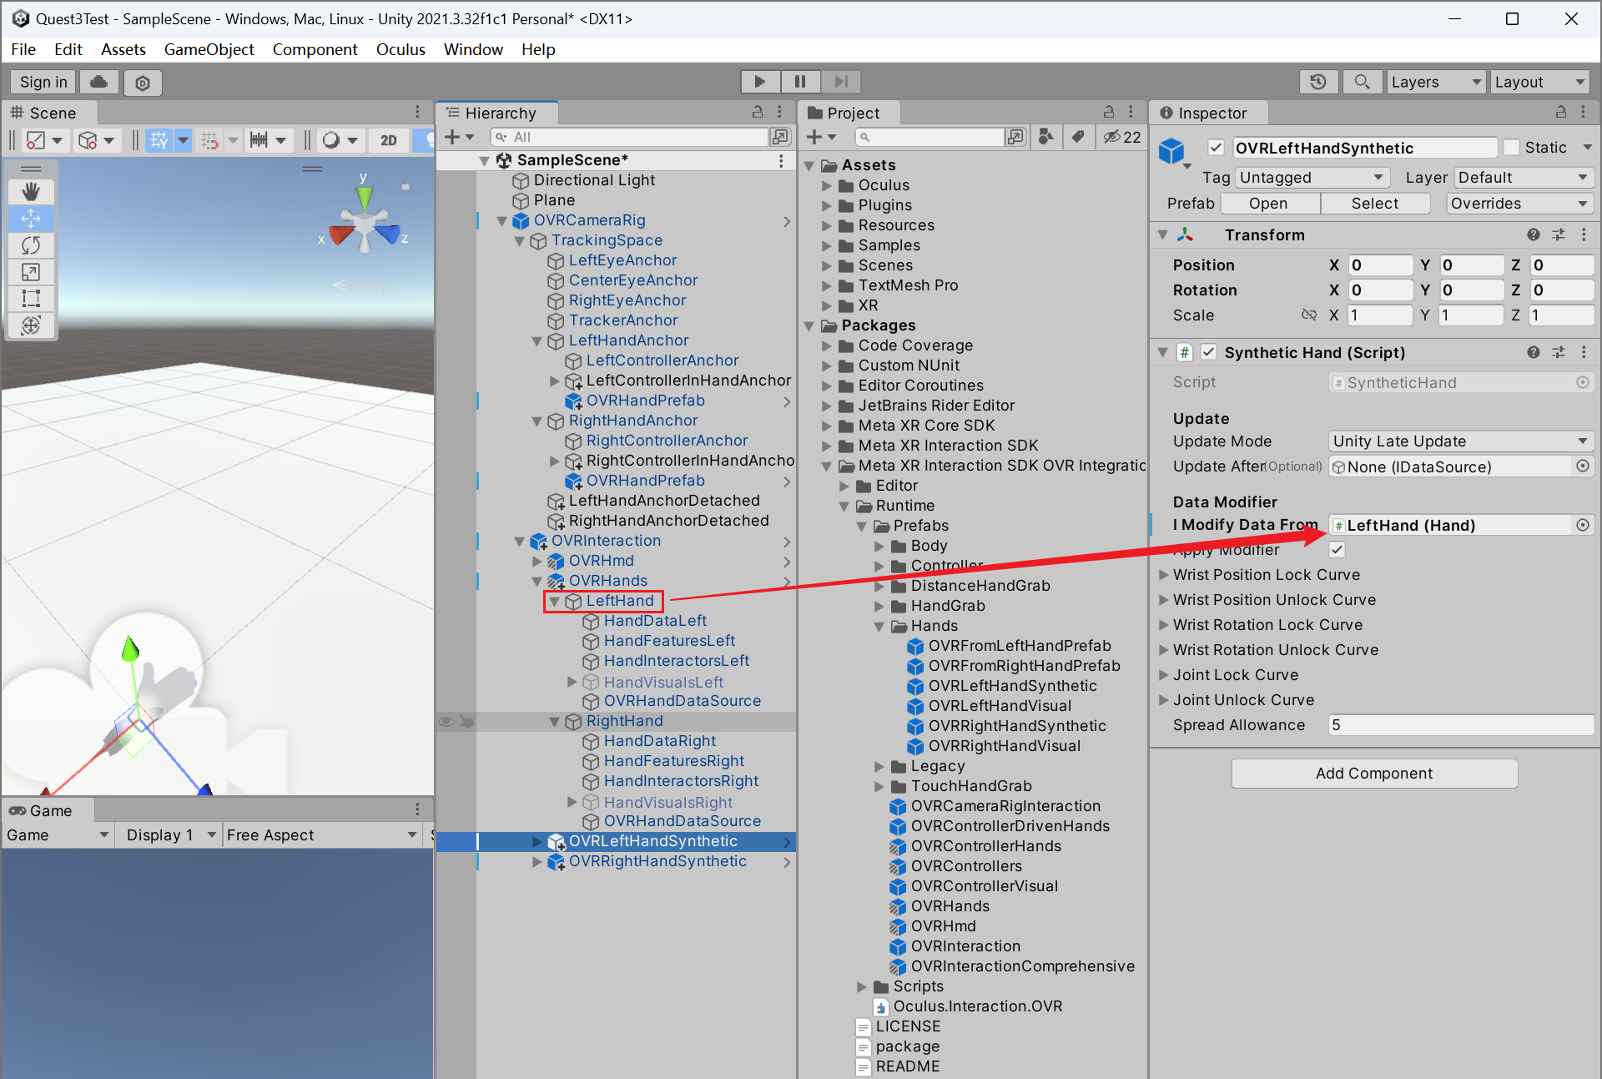Toggle OVRLeftHandSynthetic active checkbox

[x=1216, y=148]
